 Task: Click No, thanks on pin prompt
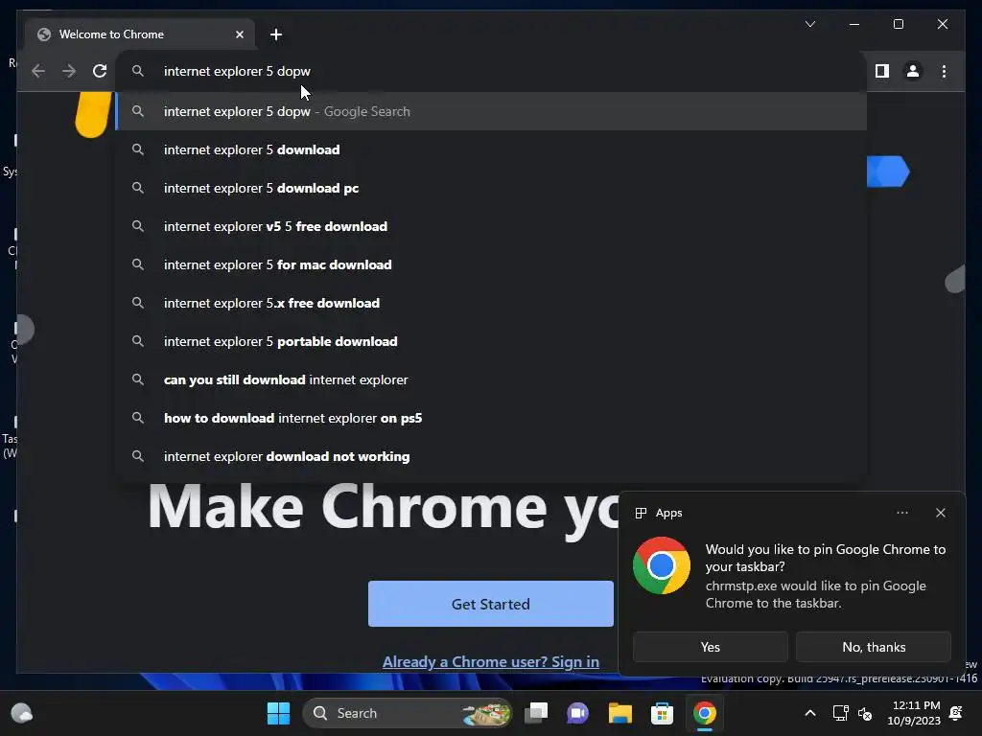tap(874, 647)
